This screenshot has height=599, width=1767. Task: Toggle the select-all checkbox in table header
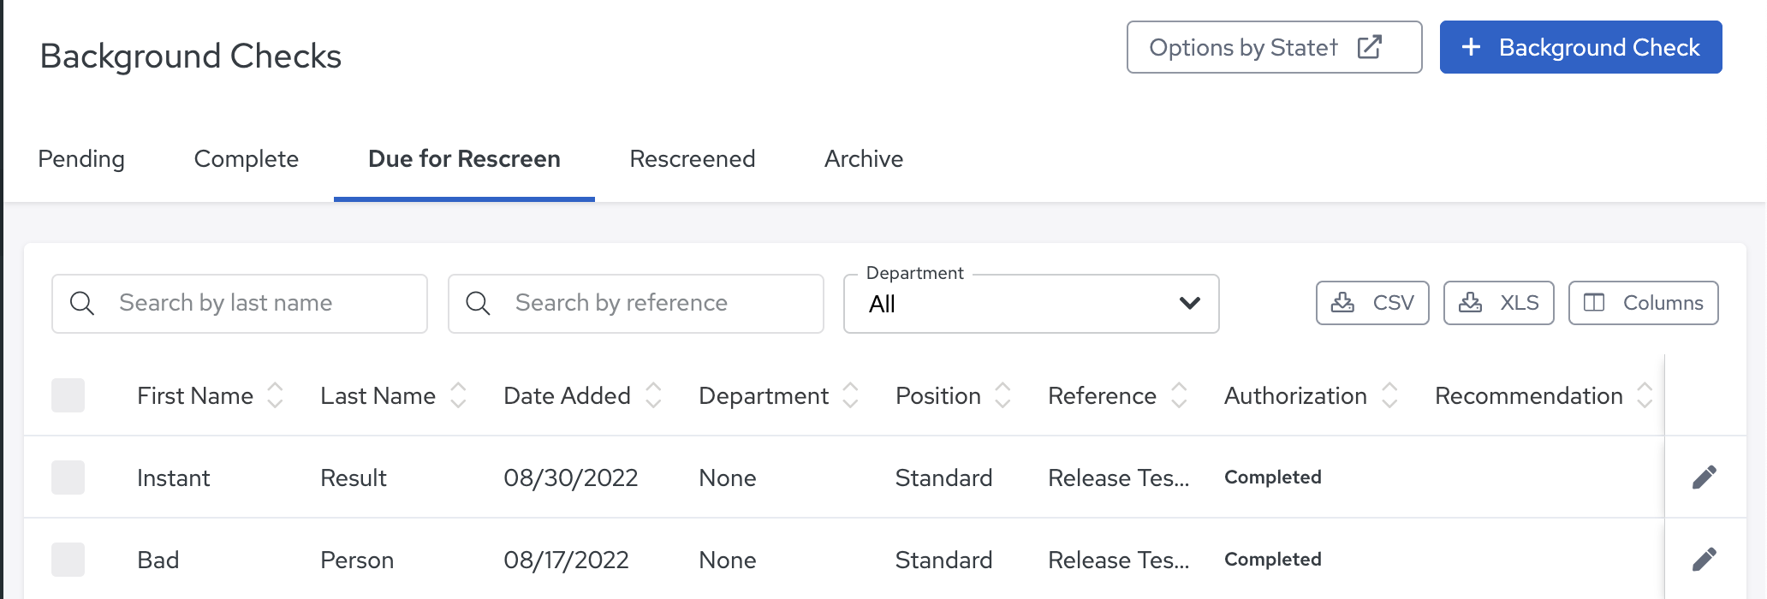68,395
